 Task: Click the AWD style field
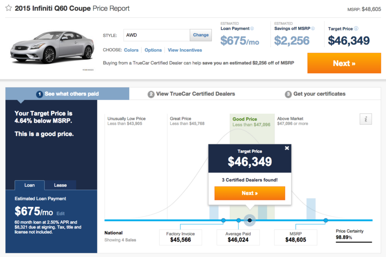[x=156, y=35]
